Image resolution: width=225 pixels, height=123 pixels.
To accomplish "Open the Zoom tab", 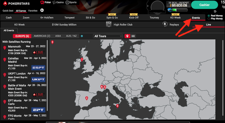I will click(x=26, y=18).
